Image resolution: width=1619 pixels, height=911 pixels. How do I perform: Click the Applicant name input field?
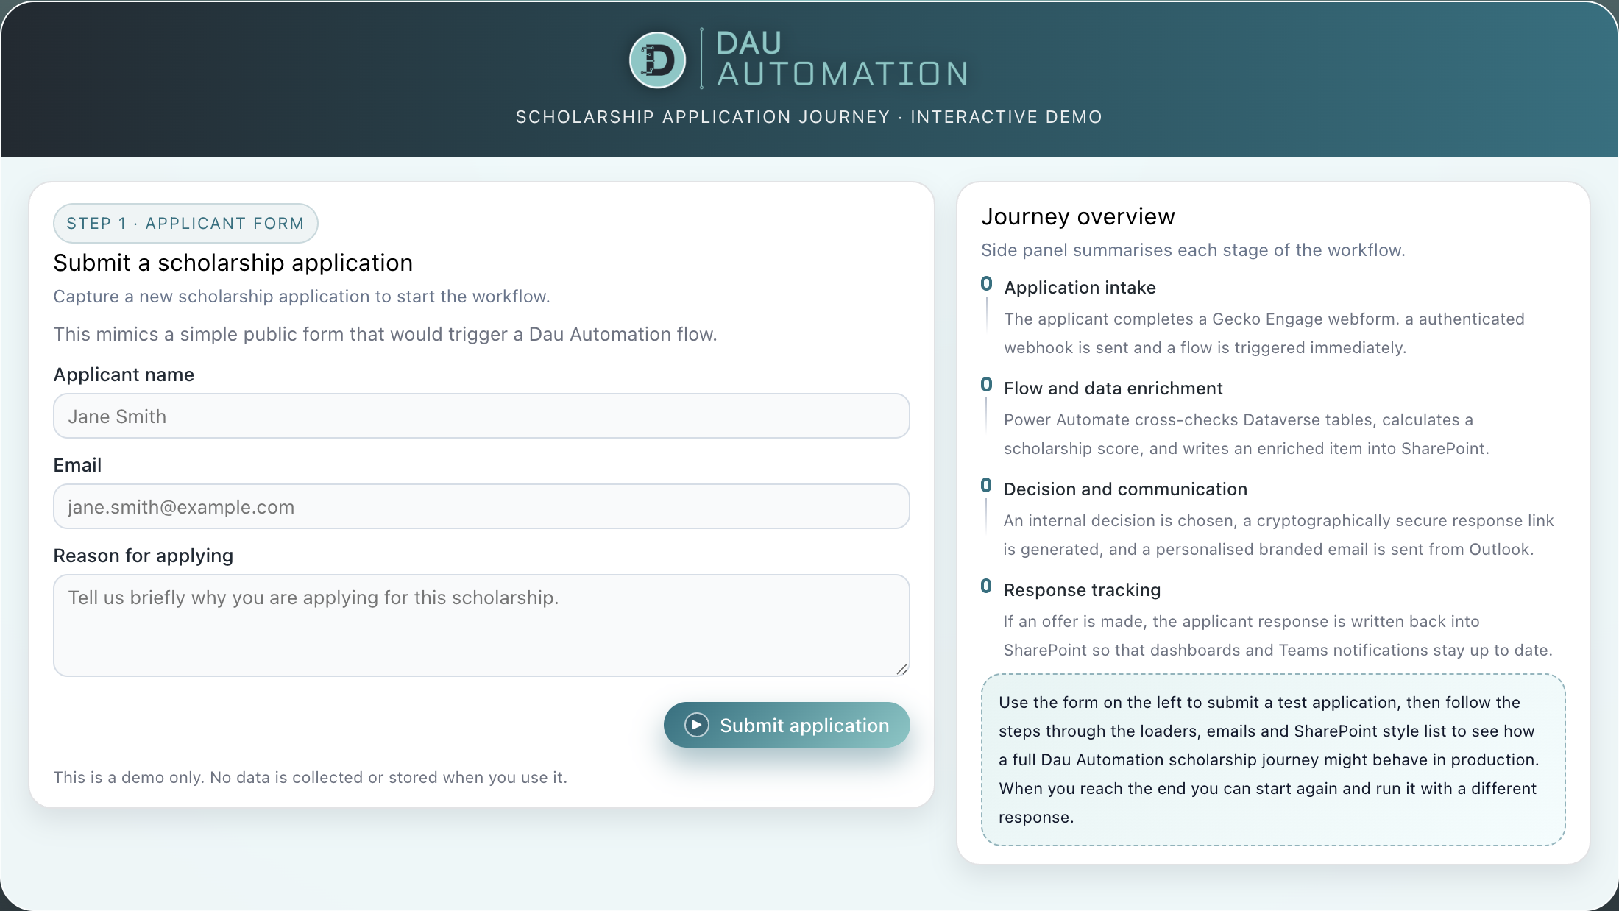[x=481, y=416]
